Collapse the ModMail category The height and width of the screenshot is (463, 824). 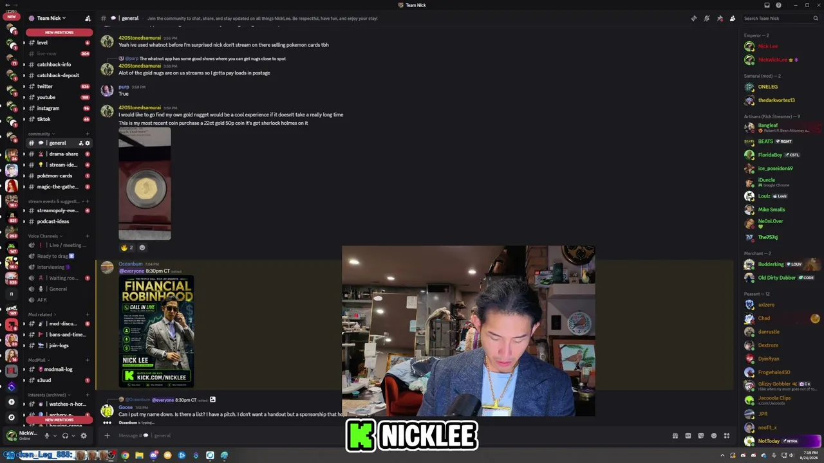(x=38, y=360)
